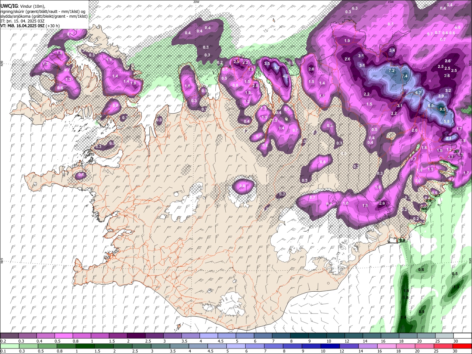Screen dimensions: 472x354
Task: Click the 15W longitude label
Action: (391, 2)
